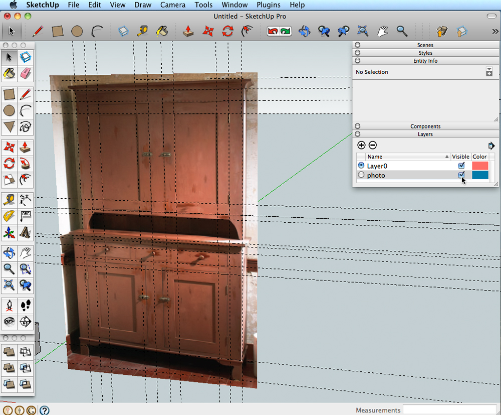Toggle visibility of the photo layer
Screen dimensions: 501x415
click(461, 175)
